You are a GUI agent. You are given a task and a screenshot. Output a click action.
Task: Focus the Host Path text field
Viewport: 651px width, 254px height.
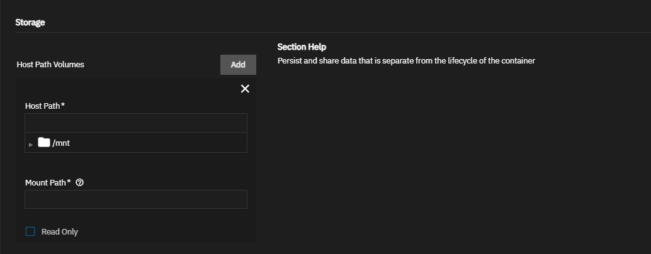click(136, 123)
